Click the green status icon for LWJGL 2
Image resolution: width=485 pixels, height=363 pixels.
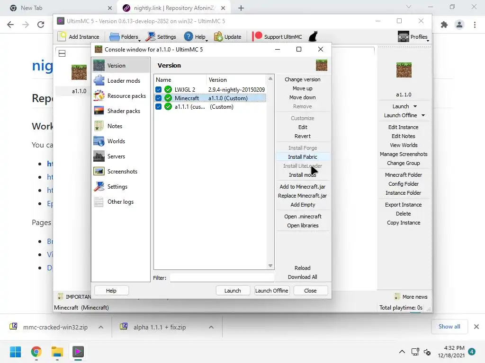pos(168,89)
